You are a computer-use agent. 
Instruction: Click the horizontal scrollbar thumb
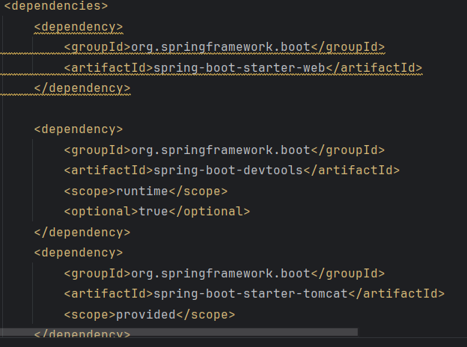pos(179,332)
